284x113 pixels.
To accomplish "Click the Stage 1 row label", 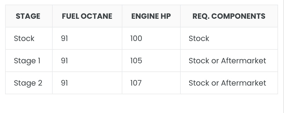I will [27, 61].
